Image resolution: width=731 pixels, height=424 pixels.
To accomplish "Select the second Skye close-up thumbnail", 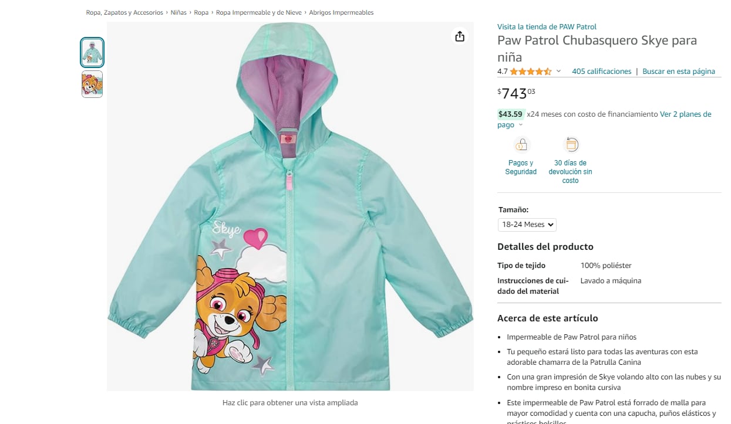I will (x=92, y=84).
